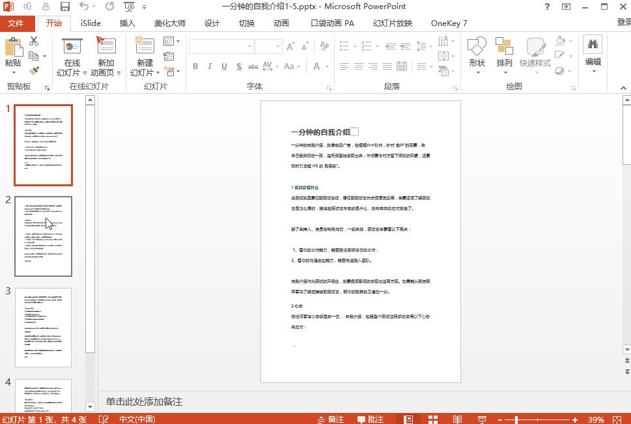Image resolution: width=631 pixels, height=424 pixels.
Task: Toggle bold formatting
Action: [x=195, y=66]
